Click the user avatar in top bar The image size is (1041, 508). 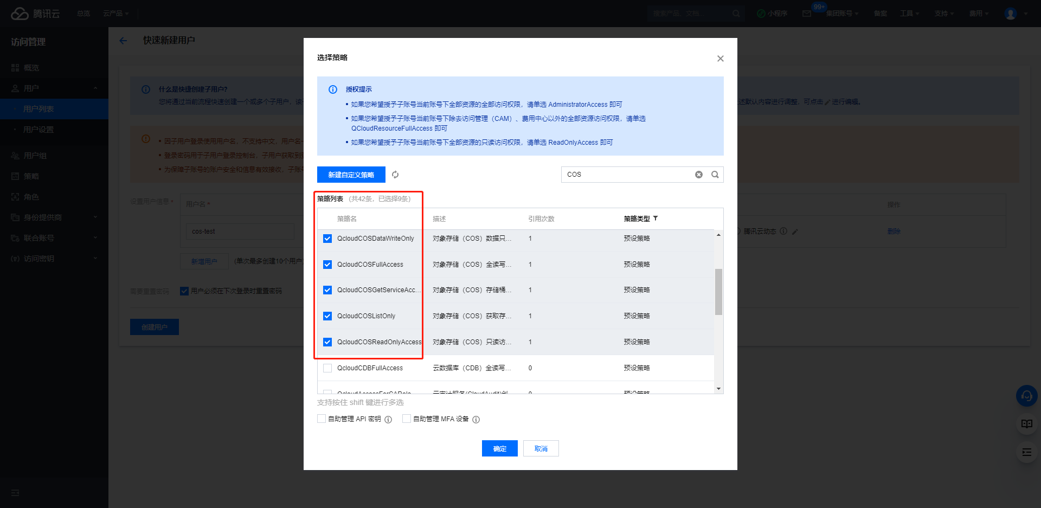[x=1011, y=14]
